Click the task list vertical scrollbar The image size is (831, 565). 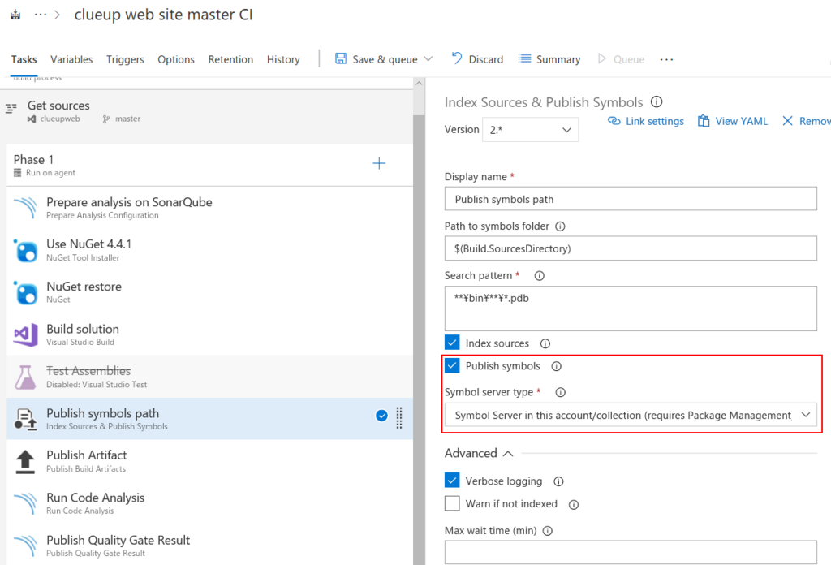(419, 339)
